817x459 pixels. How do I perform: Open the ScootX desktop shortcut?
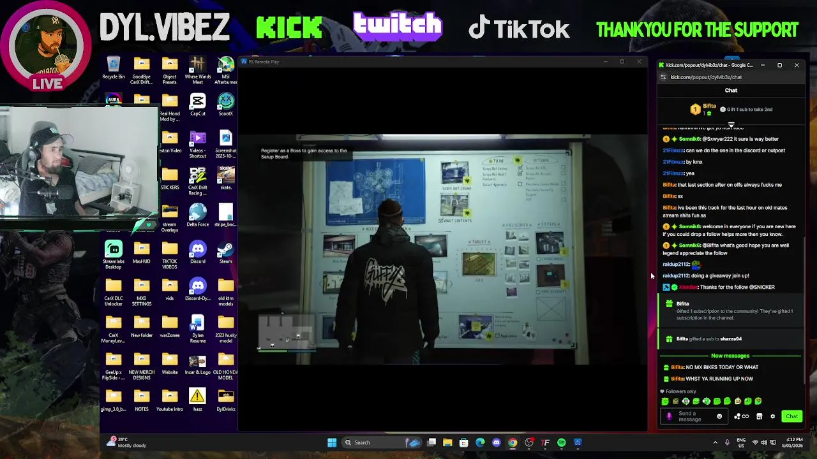pos(226,105)
